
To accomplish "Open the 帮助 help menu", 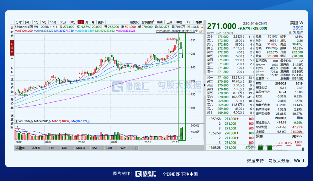I will coord(179,22).
